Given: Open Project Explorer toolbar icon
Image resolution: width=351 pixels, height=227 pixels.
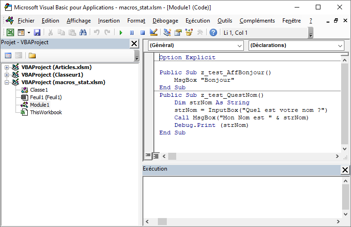Looking at the screenshot, I should [x=167, y=33].
